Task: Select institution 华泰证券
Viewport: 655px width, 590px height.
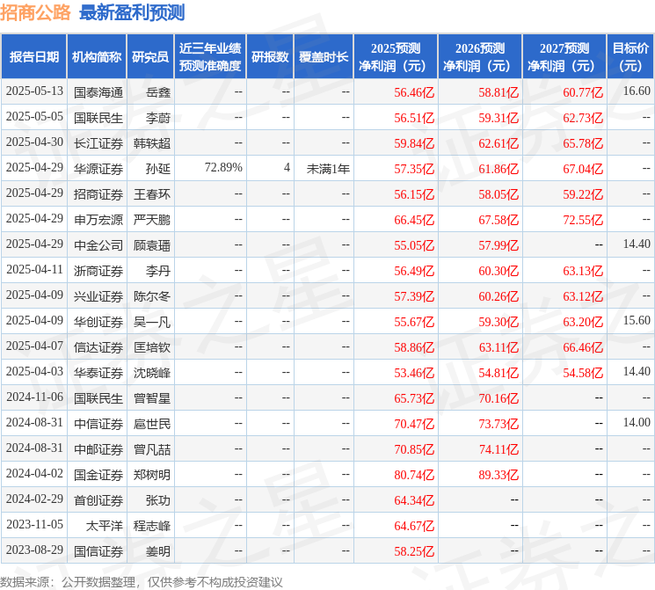Action: [x=98, y=372]
